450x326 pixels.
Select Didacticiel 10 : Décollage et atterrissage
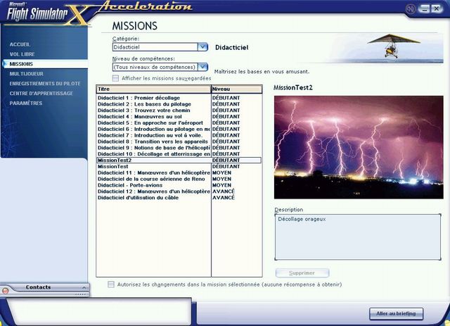point(179,153)
